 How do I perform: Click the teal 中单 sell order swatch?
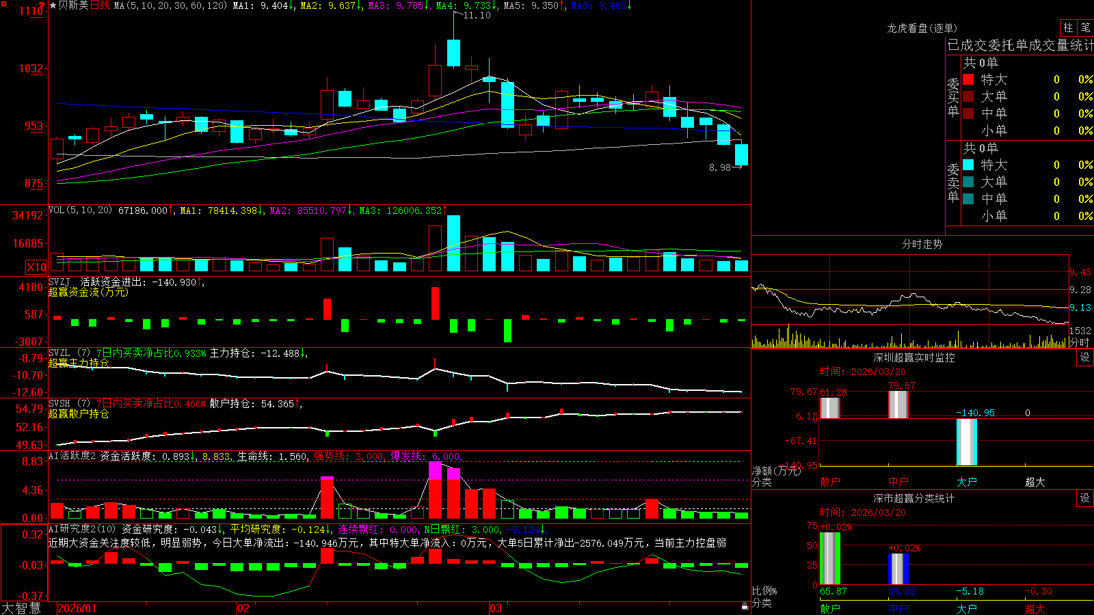968,199
